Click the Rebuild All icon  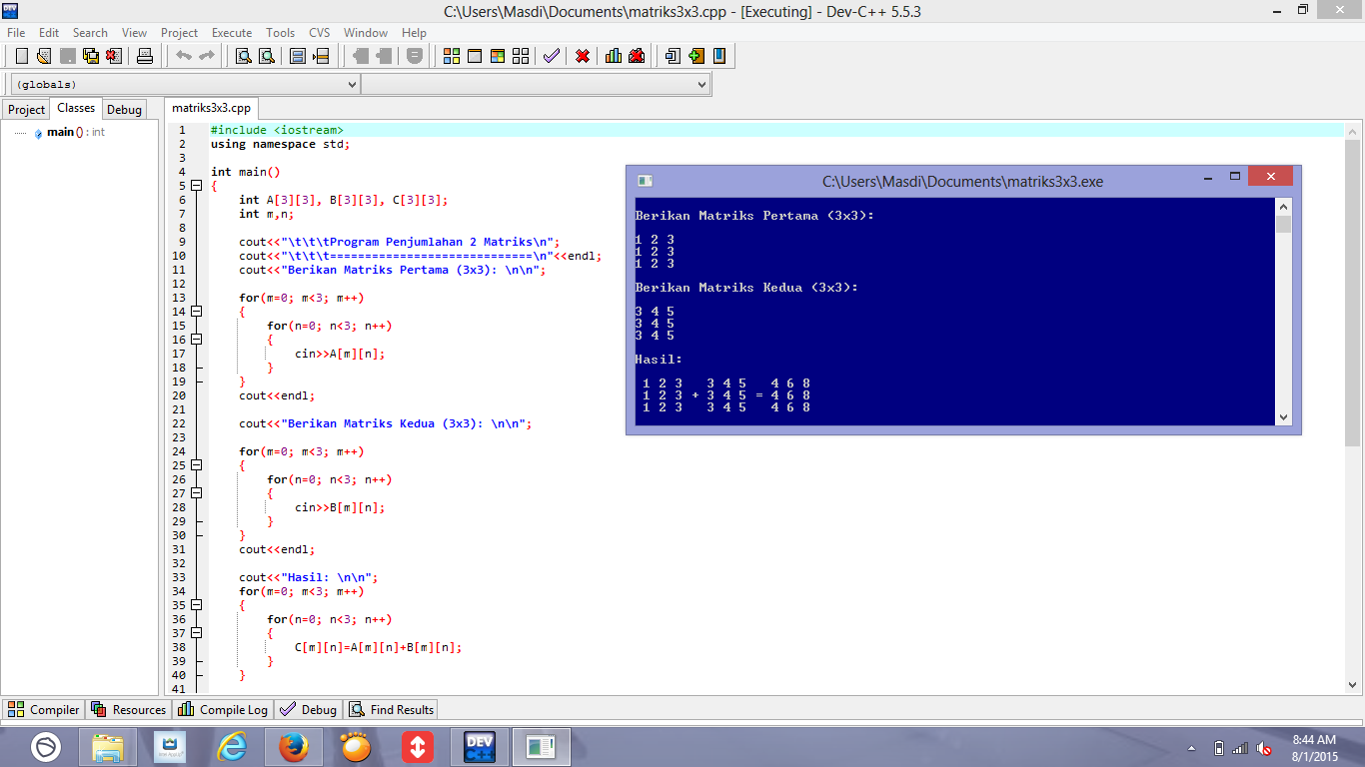click(521, 56)
